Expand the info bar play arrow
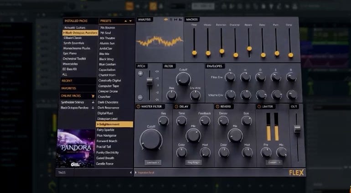 coord(136,173)
